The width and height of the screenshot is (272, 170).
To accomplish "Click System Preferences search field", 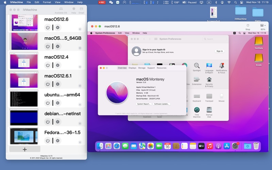I will tap(215, 39).
